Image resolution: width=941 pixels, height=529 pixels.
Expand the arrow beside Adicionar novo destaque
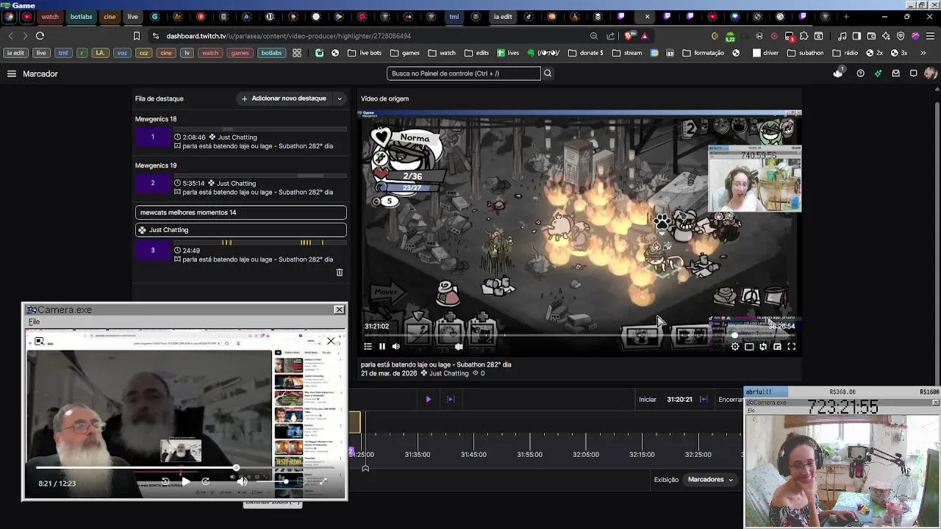point(340,98)
